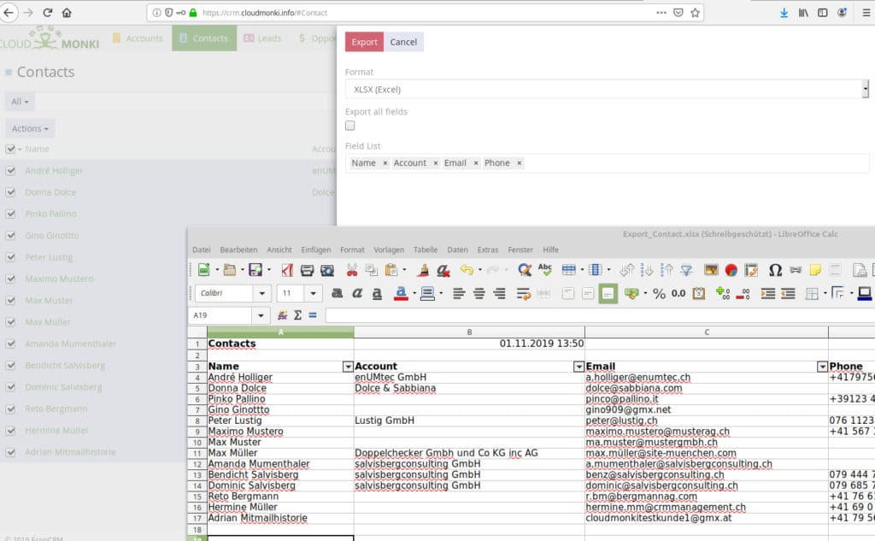Open the Name column autofilter dropdown
This screenshot has width=875, height=541.
[x=348, y=367]
